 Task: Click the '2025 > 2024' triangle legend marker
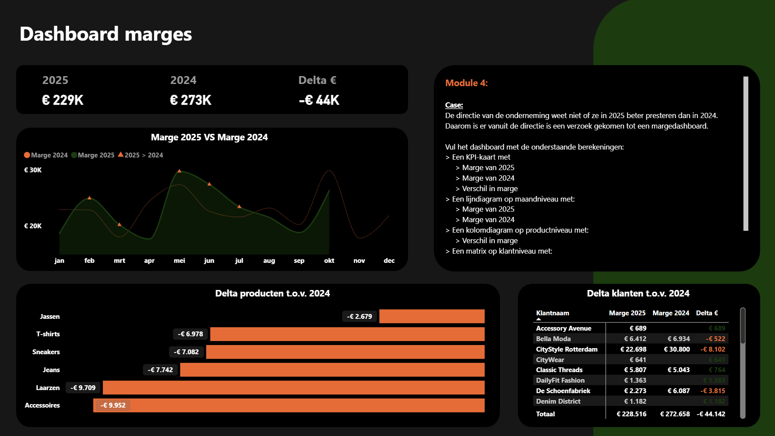point(121,155)
